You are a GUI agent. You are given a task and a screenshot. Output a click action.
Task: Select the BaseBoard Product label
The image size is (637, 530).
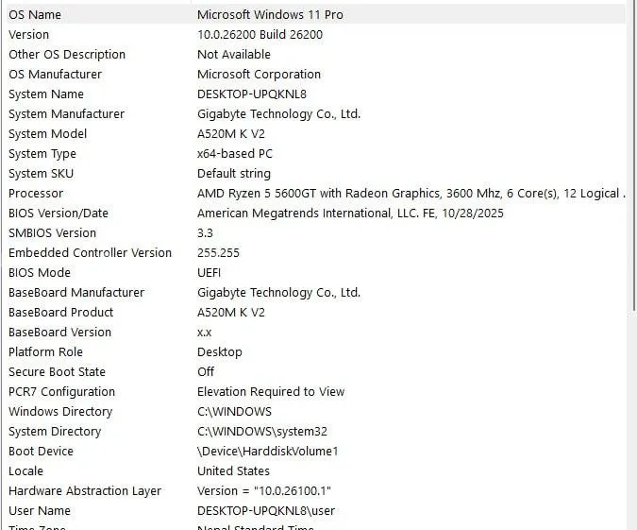[61, 313]
